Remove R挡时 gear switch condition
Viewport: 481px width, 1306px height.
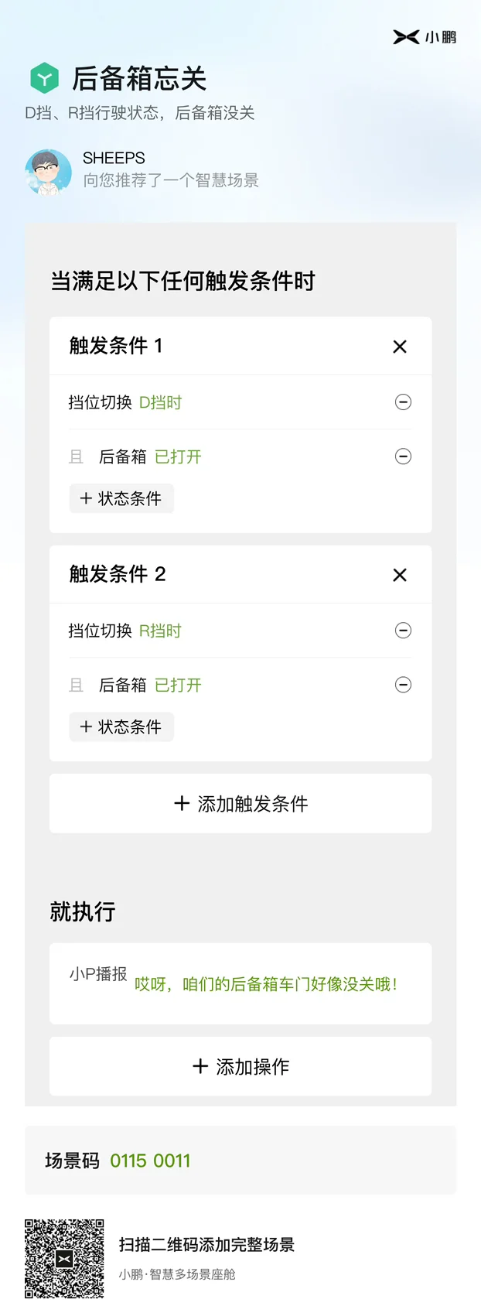click(x=403, y=631)
